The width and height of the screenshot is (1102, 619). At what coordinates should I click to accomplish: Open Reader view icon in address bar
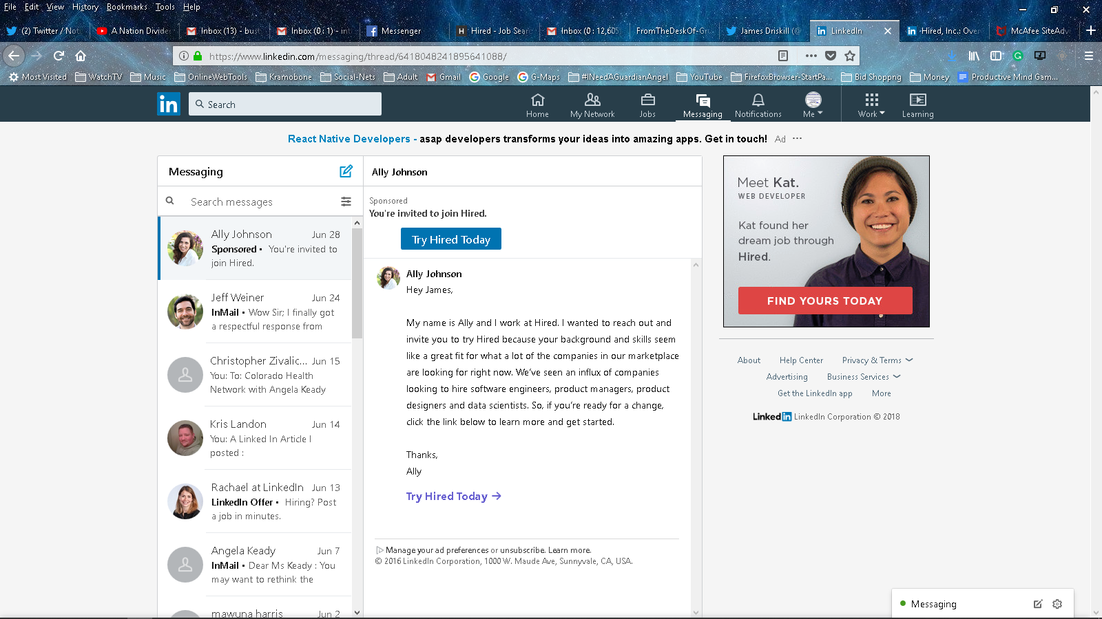coord(783,56)
